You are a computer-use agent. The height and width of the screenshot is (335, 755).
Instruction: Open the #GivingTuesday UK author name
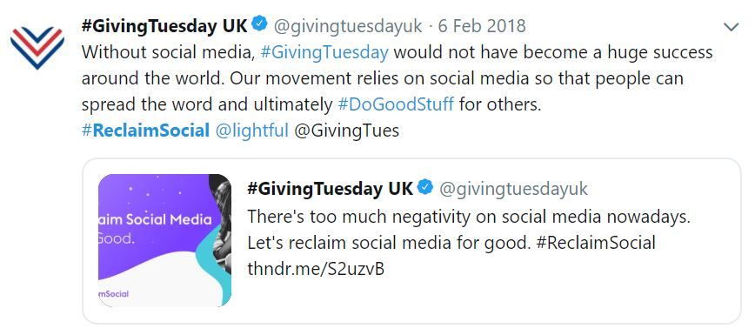point(164,25)
